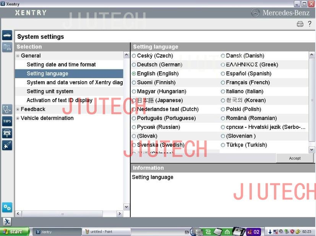Click the blue down-arrow tray icon
The width and height of the screenshot is (316, 236).
(270, 232)
